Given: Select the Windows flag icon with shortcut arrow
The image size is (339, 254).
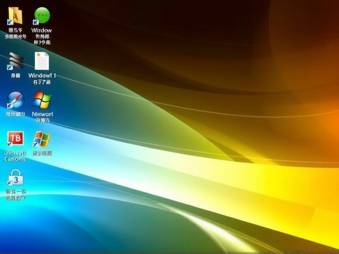Looking at the screenshot, I should (42, 139).
